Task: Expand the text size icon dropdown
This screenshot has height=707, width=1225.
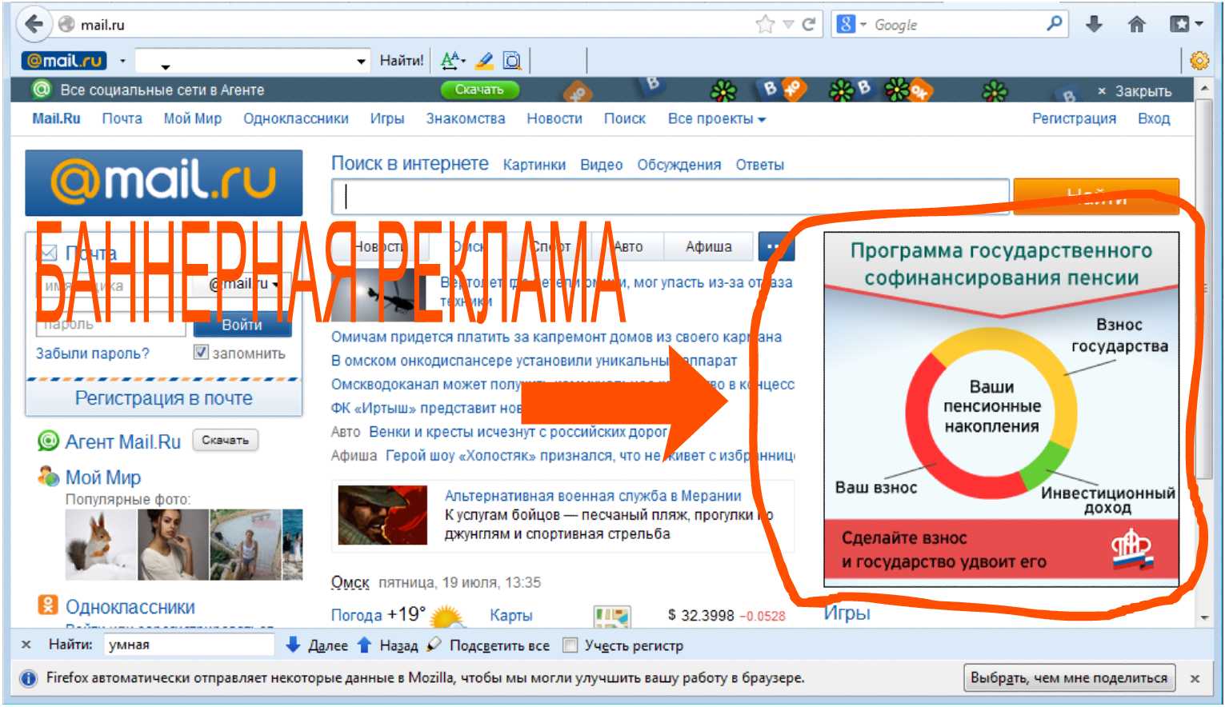Action: (x=463, y=60)
